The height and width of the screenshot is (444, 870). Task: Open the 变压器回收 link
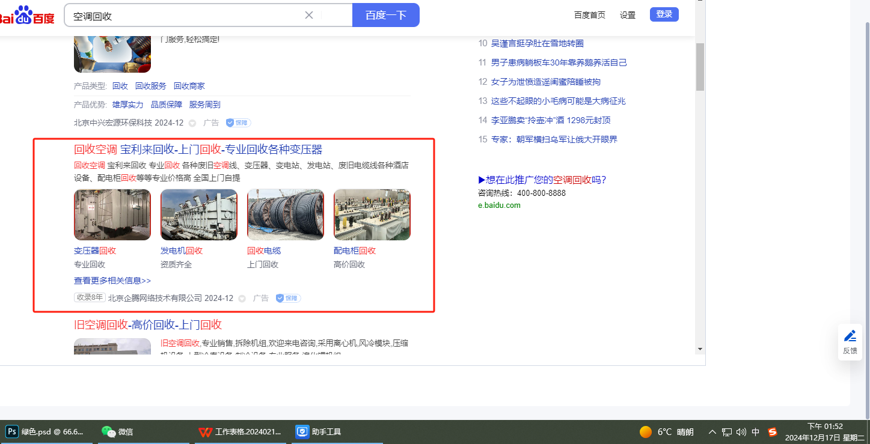pyautogui.click(x=95, y=251)
